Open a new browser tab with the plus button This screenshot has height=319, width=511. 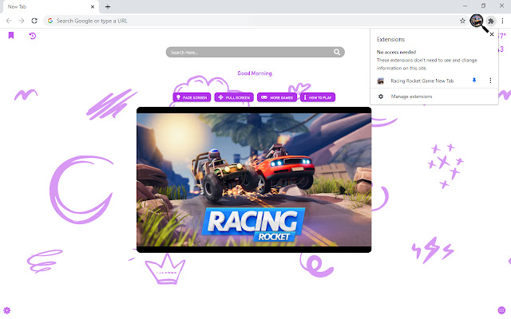[108, 6]
